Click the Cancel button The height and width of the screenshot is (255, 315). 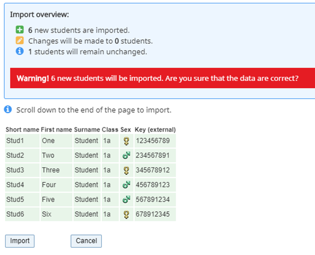pyautogui.click(x=86, y=241)
